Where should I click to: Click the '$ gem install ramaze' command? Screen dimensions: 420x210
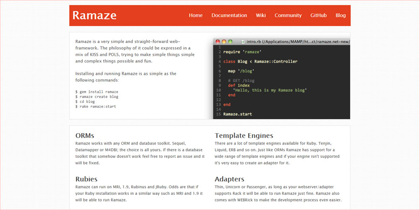click(x=97, y=92)
